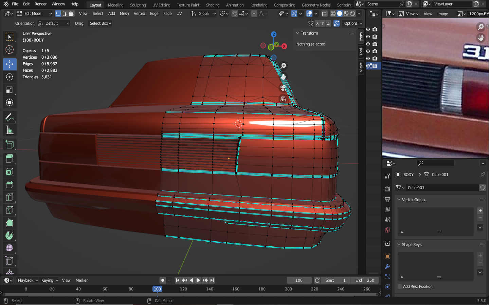Enable the Add Rest Position checkbox
This screenshot has height=305, width=489.
coord(400,287)
